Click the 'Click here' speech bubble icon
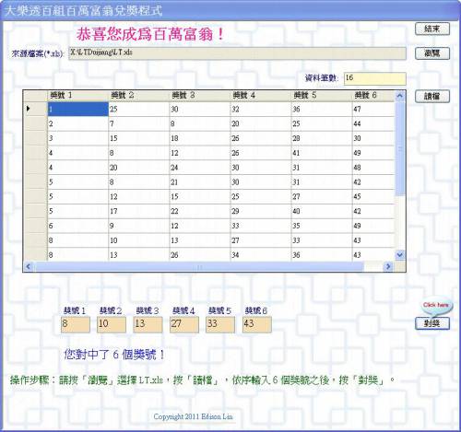The height and width of the screenshot is (432, 461). click(x=436, y=307)
